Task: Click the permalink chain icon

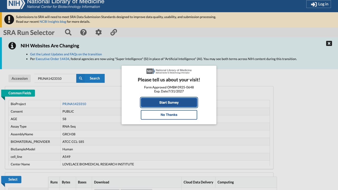Action: (x=114, y=32)
